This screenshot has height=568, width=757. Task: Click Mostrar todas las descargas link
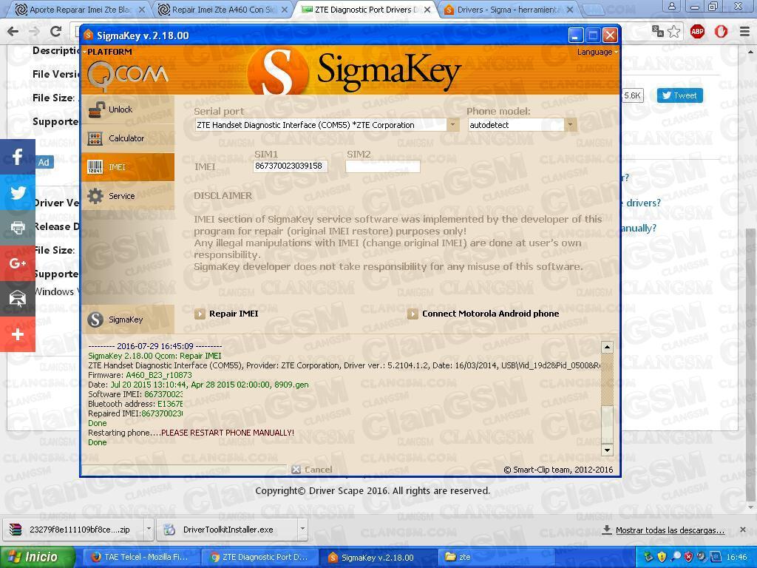pyautogui.click(x=670, y=530)
